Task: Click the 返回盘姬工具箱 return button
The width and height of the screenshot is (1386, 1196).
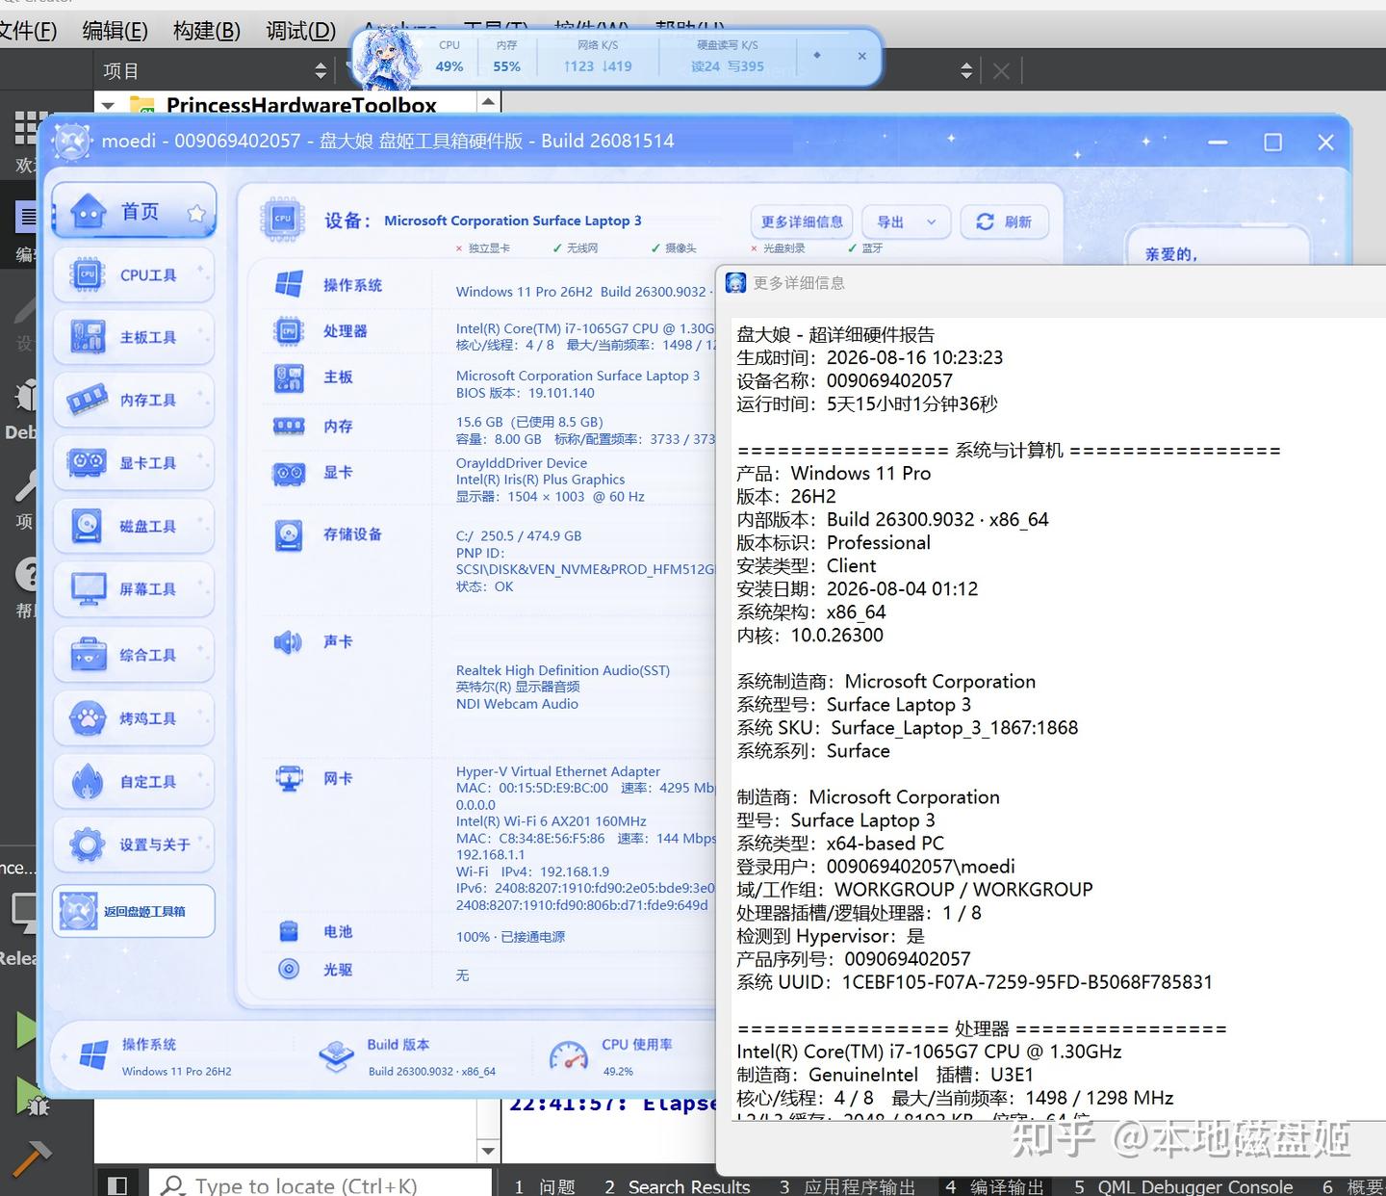Action: (x=134, y=911)
